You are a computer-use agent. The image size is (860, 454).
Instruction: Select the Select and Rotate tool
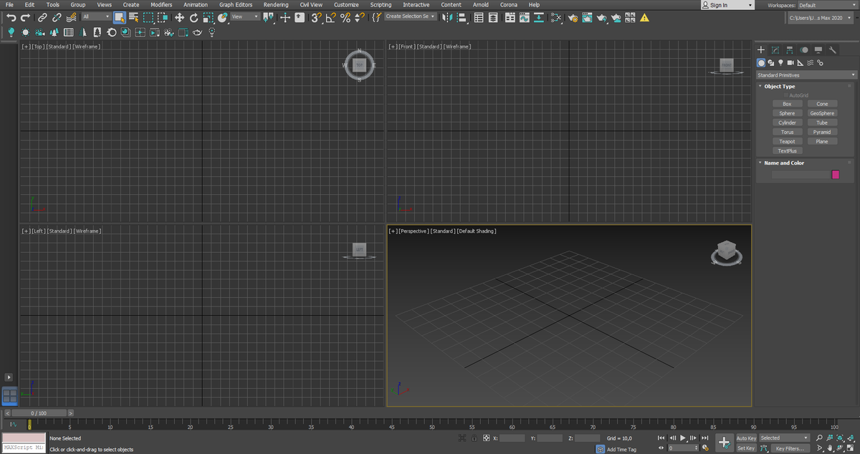point(192,18)
